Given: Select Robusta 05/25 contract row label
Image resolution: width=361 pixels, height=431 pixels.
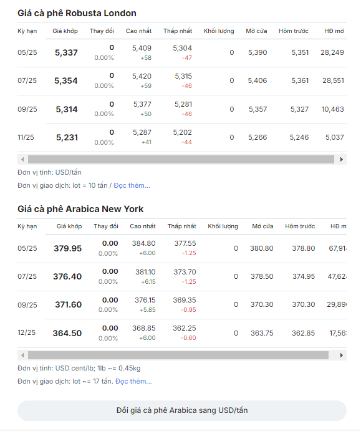Looking at the screenshot, I should click(x=27, y=52).
